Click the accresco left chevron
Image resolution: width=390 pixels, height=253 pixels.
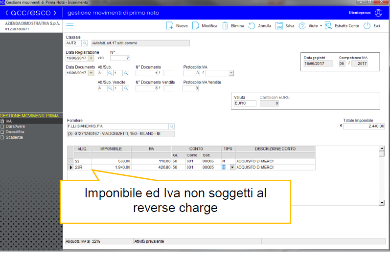7,13
